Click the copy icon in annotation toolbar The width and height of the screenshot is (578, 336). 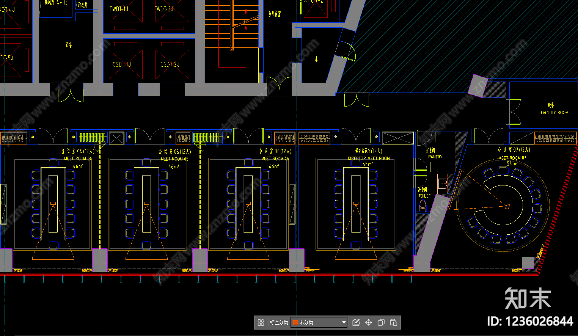tap(381, 322)
